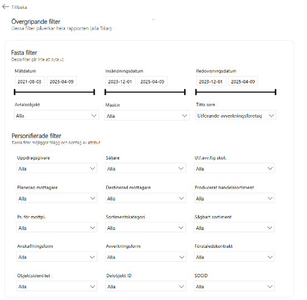Open the Avtalsobjekt dropdown

pyautogui.click(x=56, y=116)
